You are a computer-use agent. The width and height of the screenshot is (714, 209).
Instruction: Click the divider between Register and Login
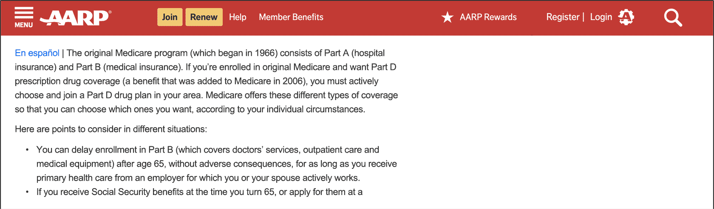click(x=584, y=17)
